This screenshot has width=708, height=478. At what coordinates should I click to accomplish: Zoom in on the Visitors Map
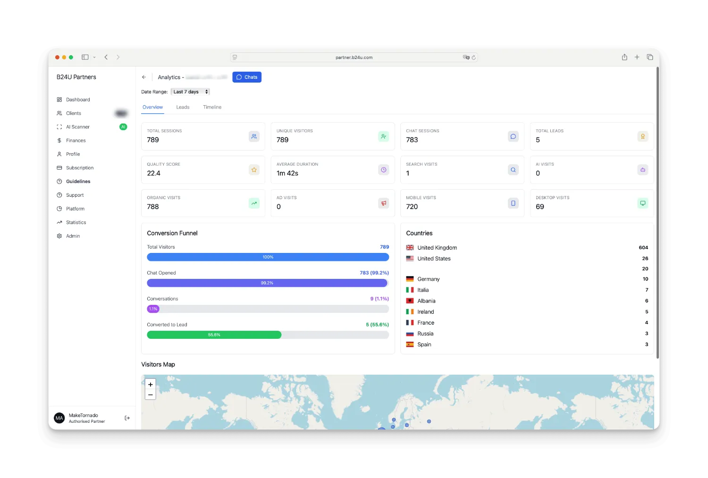coord(151,385)
